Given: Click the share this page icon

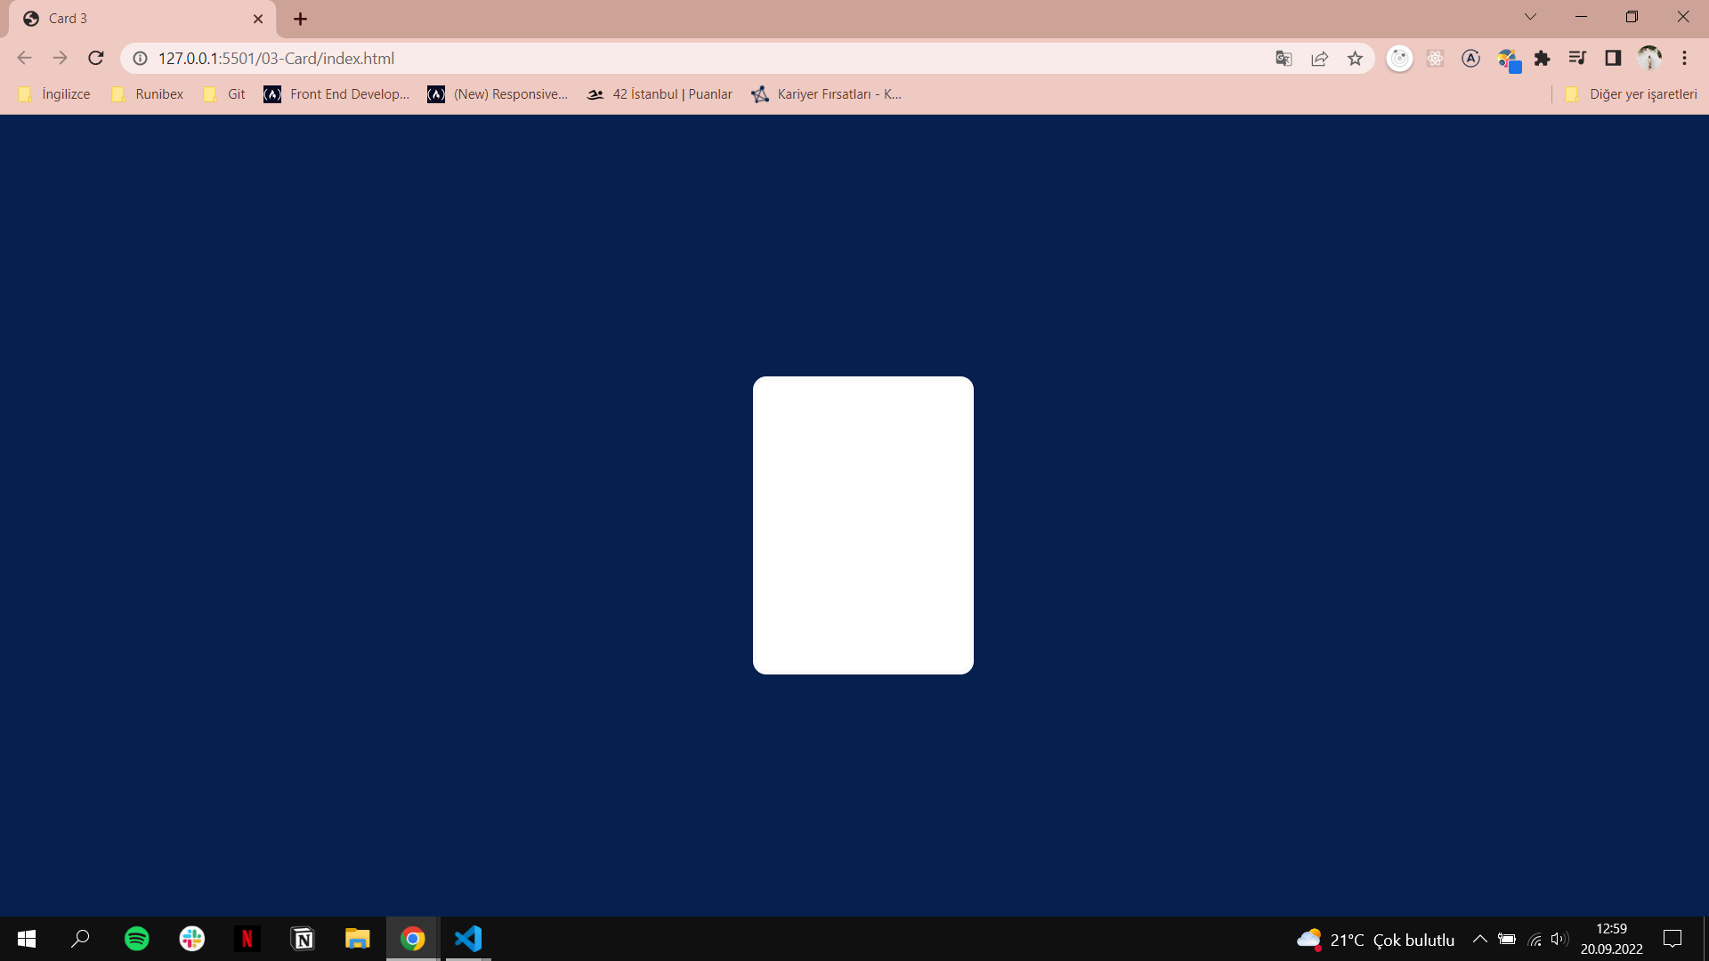Looking at the screenshot, I should (x=1319, y=58).
